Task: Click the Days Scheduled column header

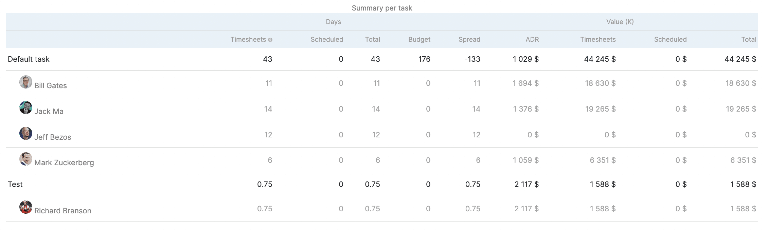Action: click(x=326, y=39)
